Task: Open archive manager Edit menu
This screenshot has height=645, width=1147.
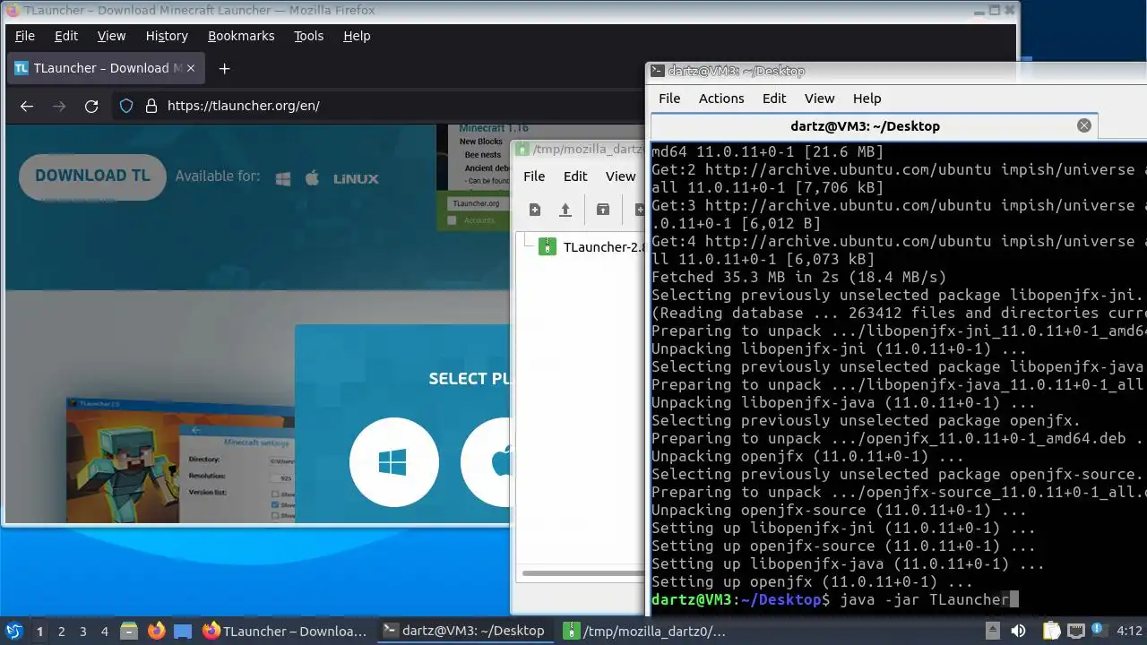Action: [x=575, y=176]
